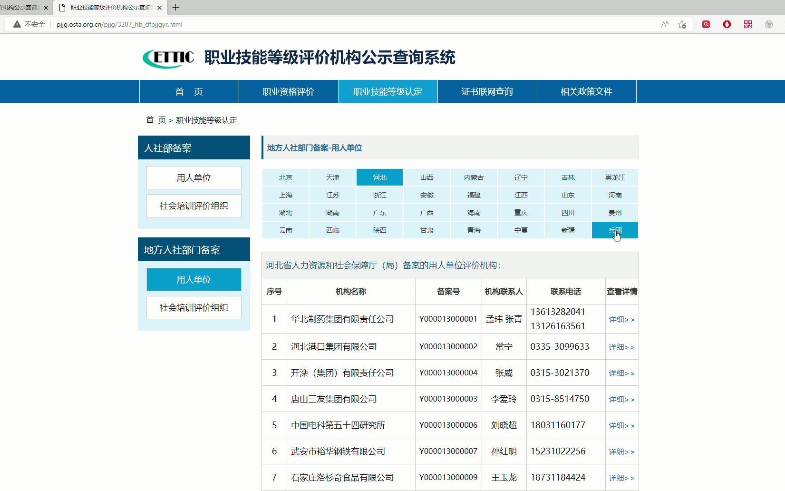Open the 首页 navigation menu

[189, 91]
